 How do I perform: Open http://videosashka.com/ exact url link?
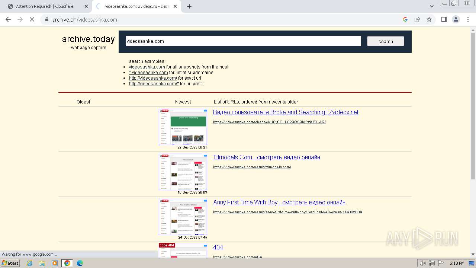tap(153, 78)
